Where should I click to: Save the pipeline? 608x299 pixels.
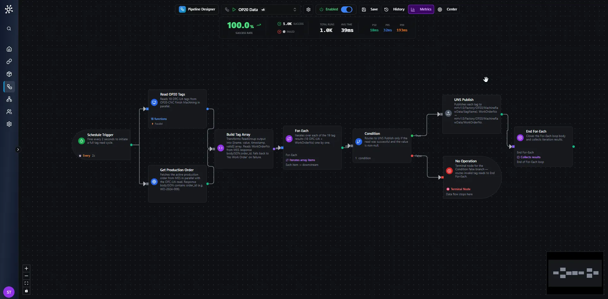click(370, 9)
